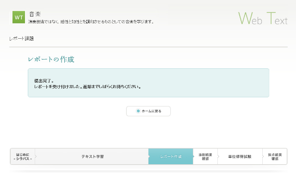Open the はじめに シラバス step
This screenshot has height=173, width=296.
(x=23, y=156)
